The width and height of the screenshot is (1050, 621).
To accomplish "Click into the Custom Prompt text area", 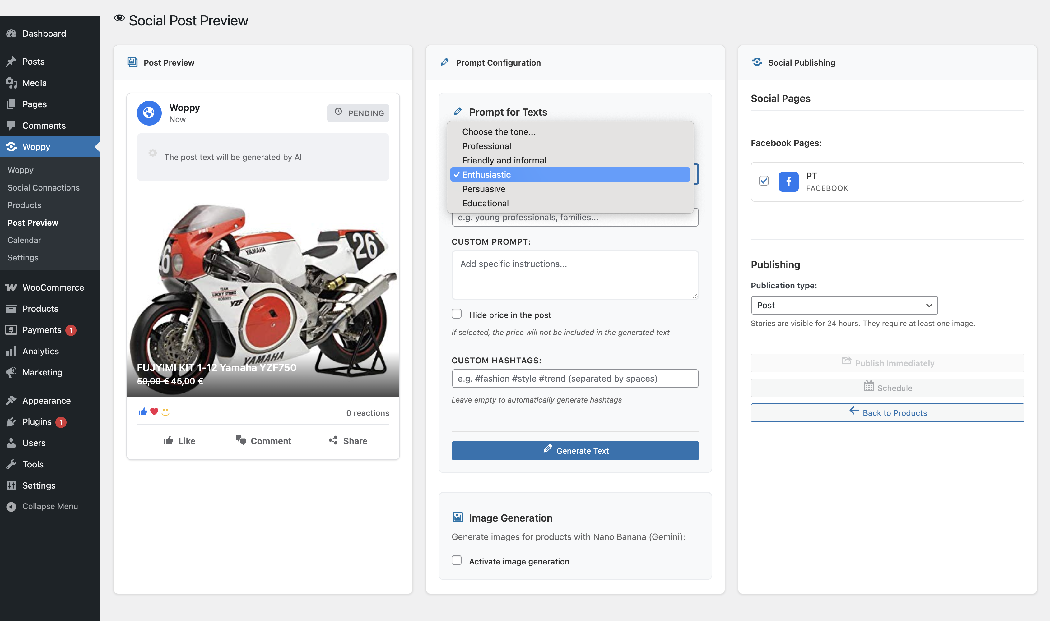I will tap(575, 275).
